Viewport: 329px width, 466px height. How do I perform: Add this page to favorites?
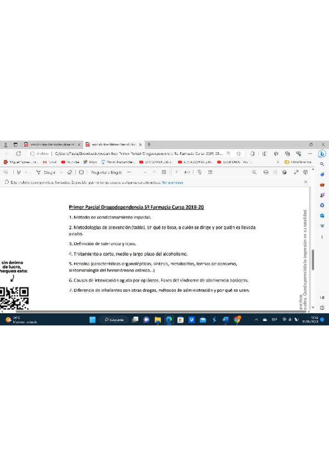coord(238,154)
